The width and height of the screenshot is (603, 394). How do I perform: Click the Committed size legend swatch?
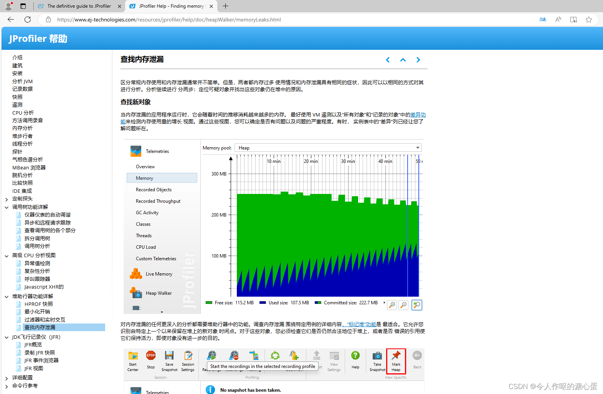click(x=318, y=302)
